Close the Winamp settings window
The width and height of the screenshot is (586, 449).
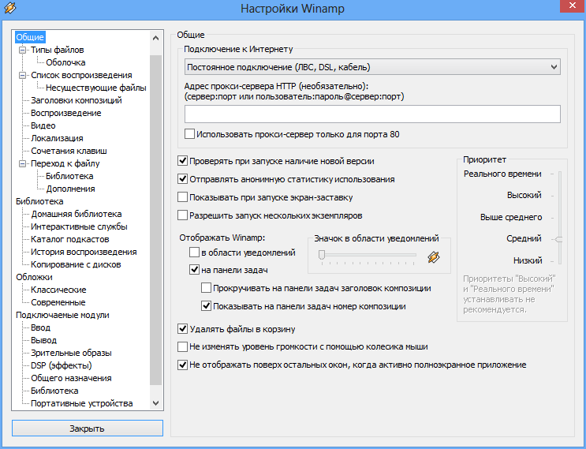573,6
